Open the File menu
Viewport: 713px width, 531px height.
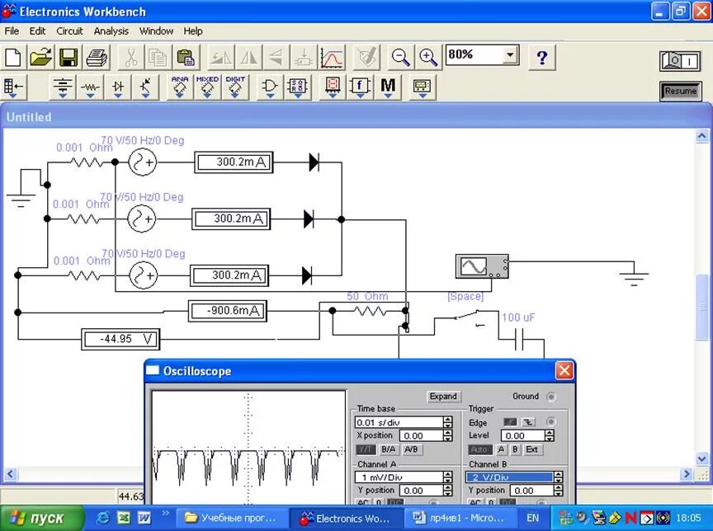point(12,31)
